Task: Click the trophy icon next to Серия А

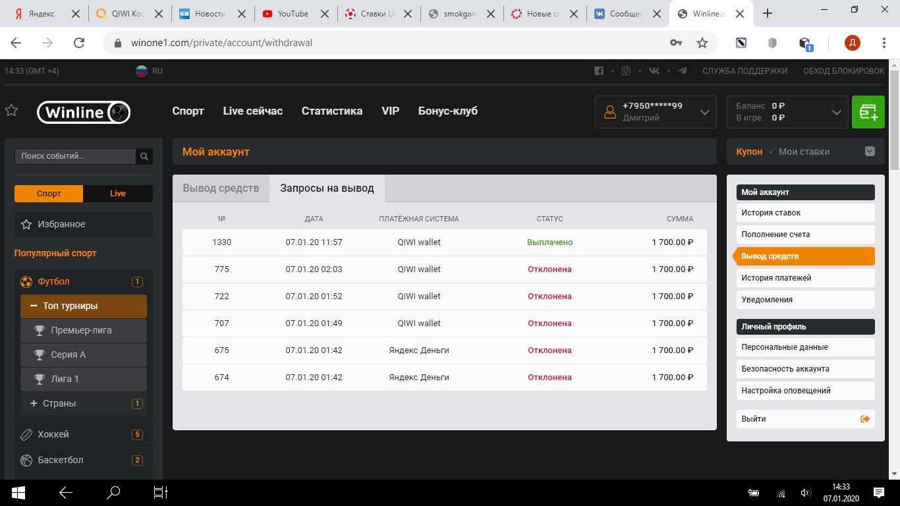Action: tap(40, 355)
